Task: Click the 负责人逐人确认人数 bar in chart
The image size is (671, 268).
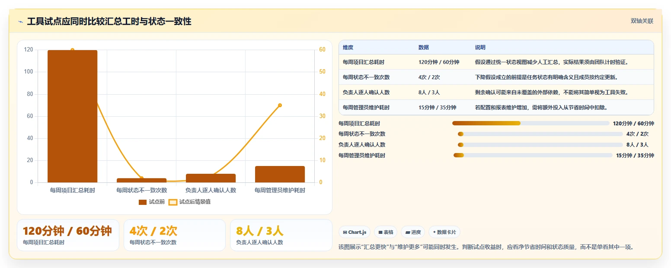Action: click(211, 178)
